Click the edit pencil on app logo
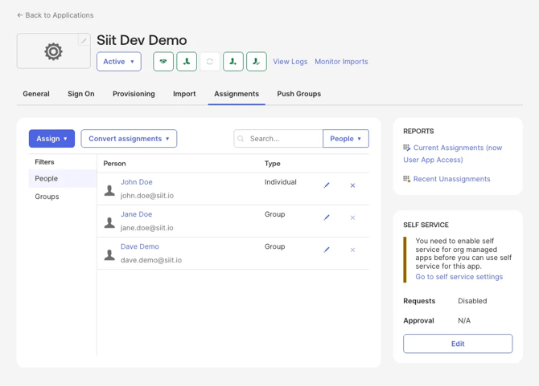Screen dimensions: 539x386 tap(84, 41)
